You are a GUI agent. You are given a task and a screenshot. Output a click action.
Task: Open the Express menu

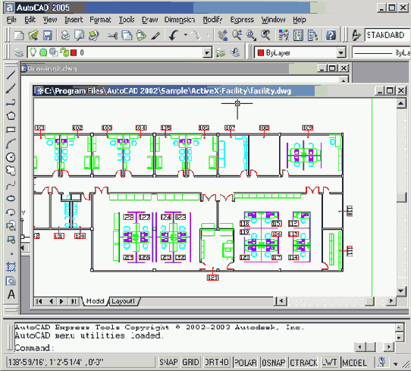point(242,20)
